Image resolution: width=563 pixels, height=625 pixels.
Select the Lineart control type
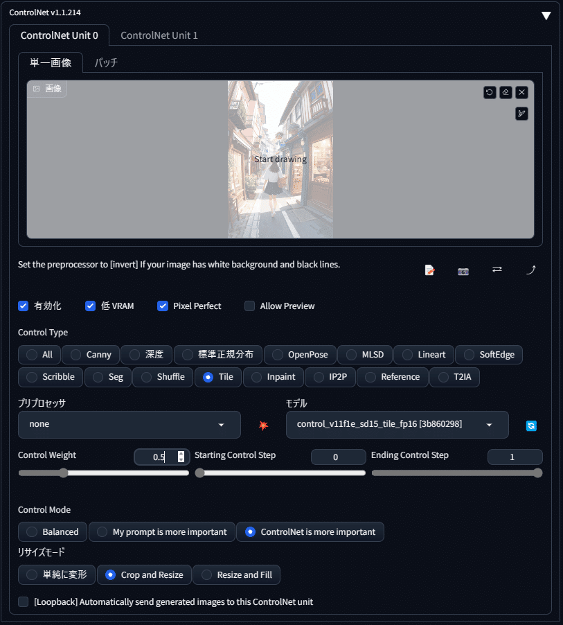pyautogui.click(x=424, y=355)
